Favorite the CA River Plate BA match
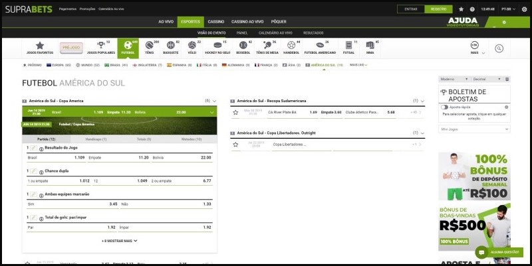 tap(235, 112)
